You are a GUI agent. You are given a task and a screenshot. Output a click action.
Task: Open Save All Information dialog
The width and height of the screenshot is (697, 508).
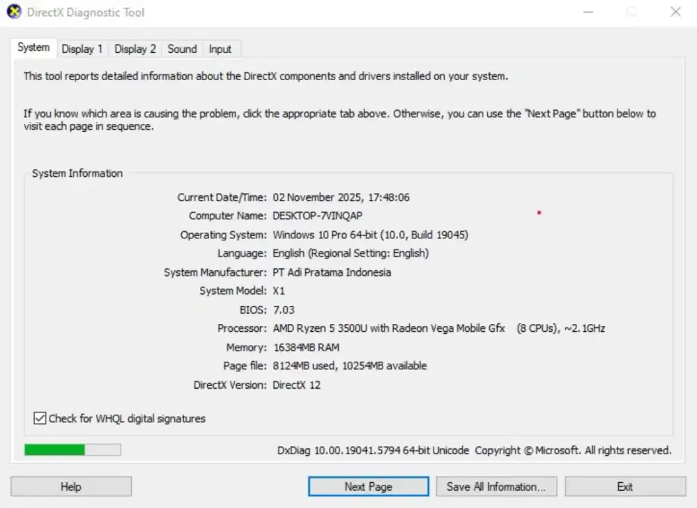(x=496, y=486)
